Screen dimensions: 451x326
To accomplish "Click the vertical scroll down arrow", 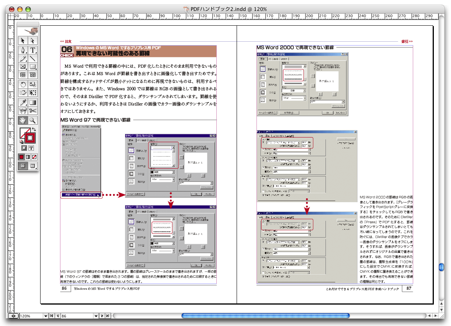I will tap(442, 310).
